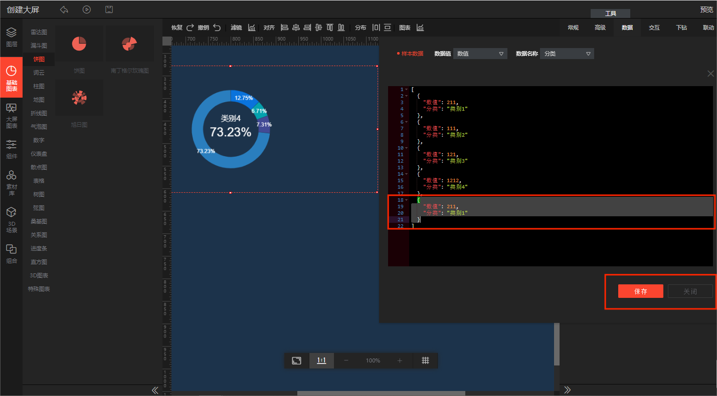The height and width of the screenshot is (396, 717).
Task: Click 预览 preview at top right
Action: (x=706, y=10)
